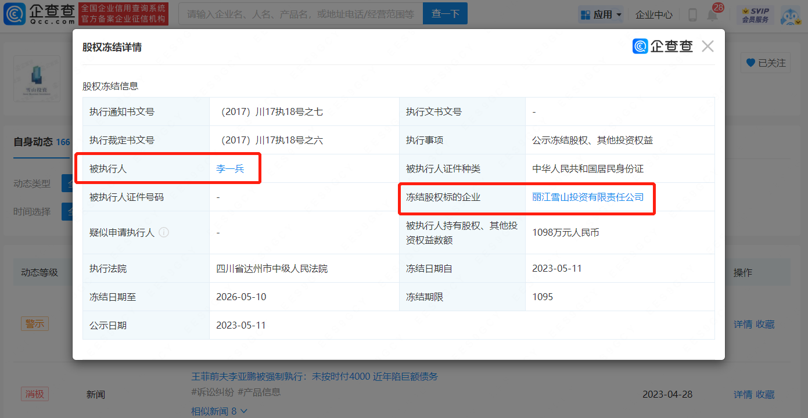Image resolution: width=808 pixels, height=418 pixels.
Task: Open the notification bell with 28 badge
Action: 713,14
